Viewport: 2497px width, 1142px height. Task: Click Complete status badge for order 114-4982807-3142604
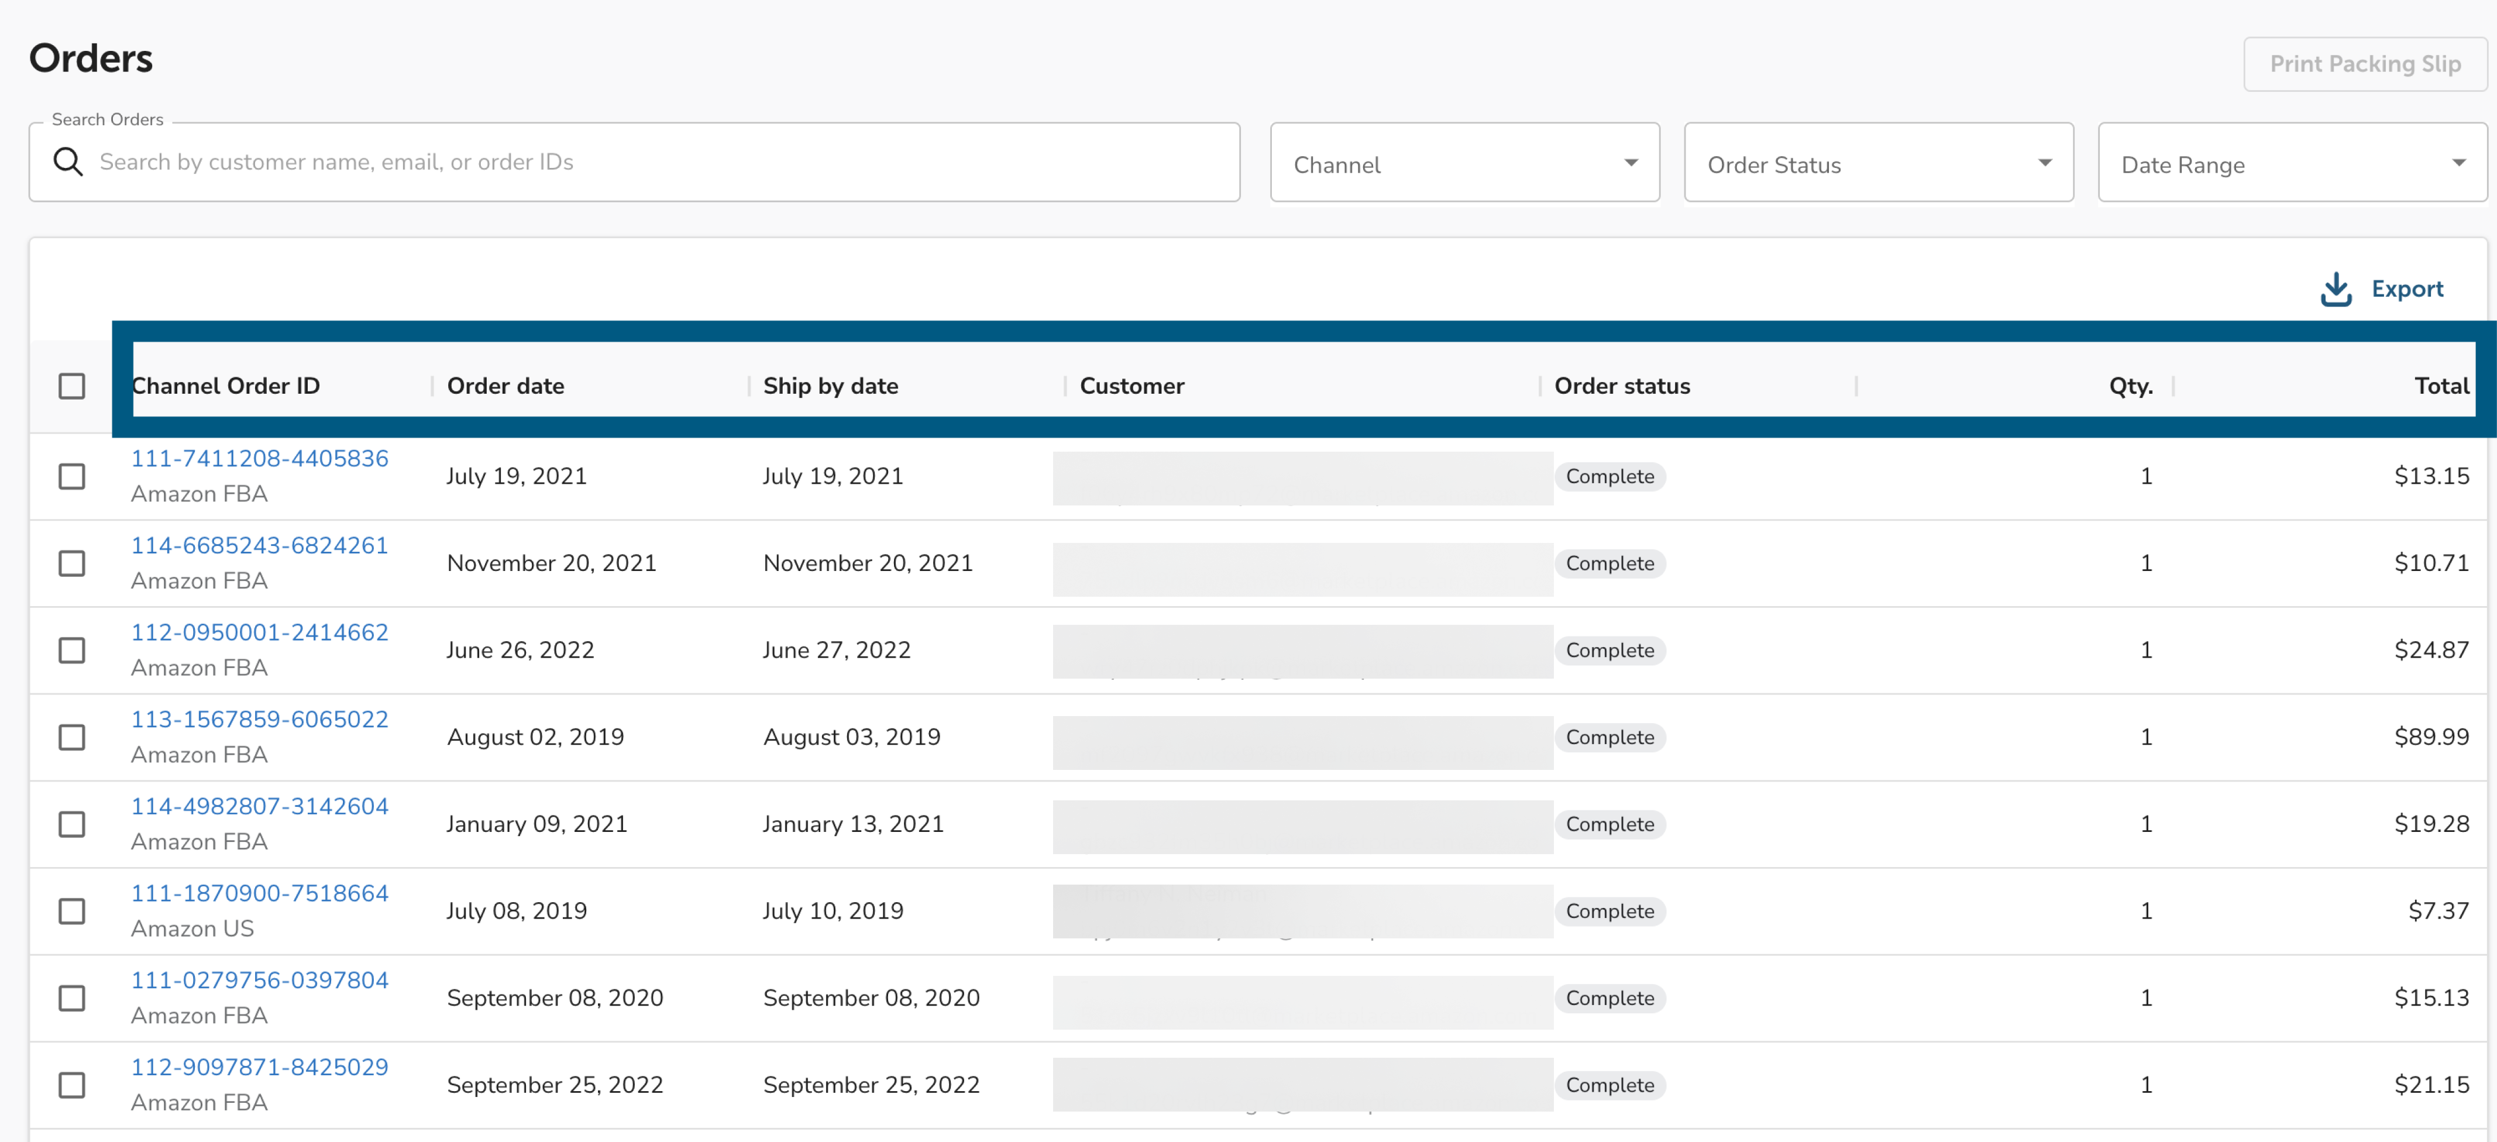click(x=1609, y=824)
